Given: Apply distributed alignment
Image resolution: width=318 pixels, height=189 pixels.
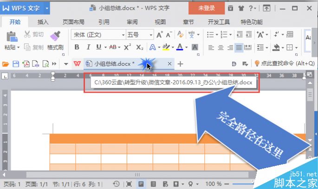Looking at the screenshot, I should coord(247,48).
